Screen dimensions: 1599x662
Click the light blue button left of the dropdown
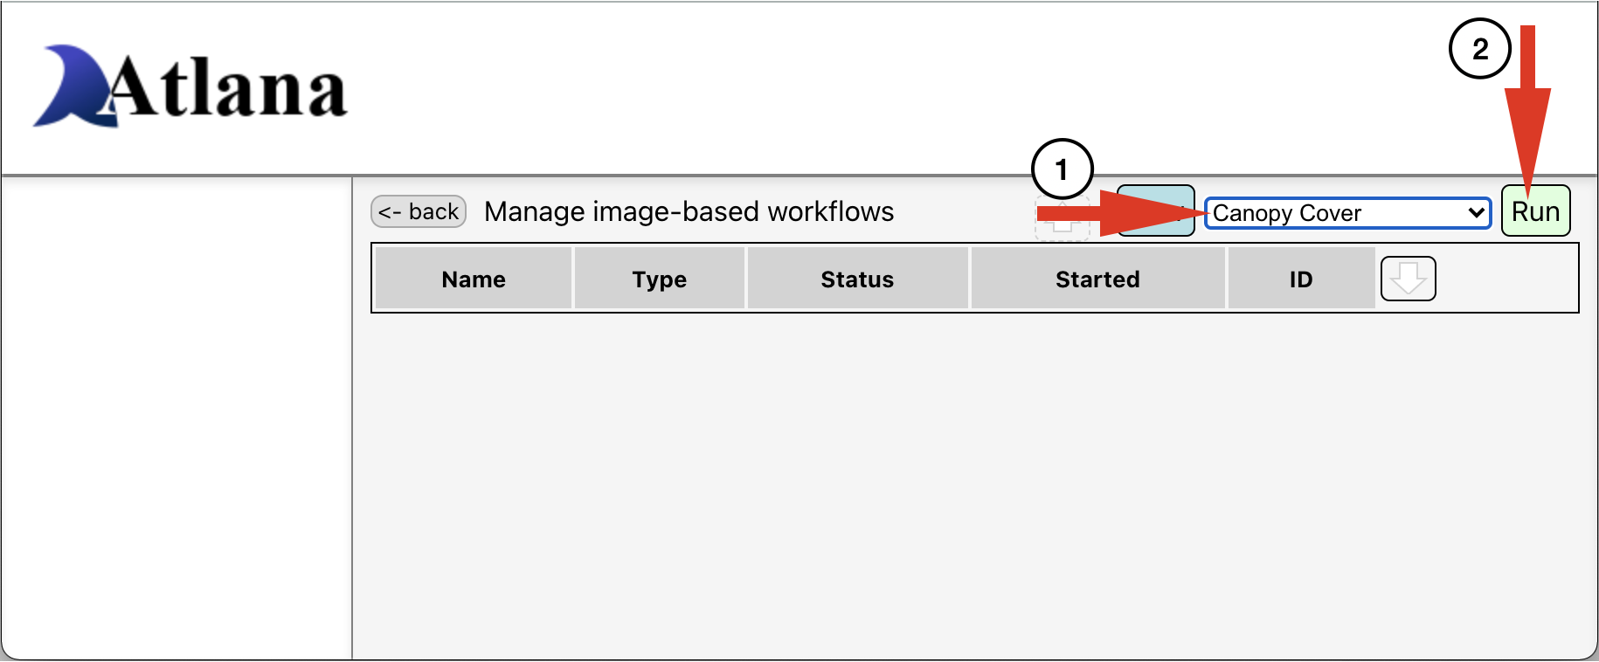[x=1155, y=210]
